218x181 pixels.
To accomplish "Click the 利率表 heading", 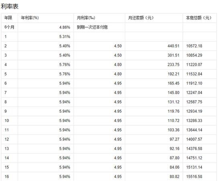I will click(10, 6).
